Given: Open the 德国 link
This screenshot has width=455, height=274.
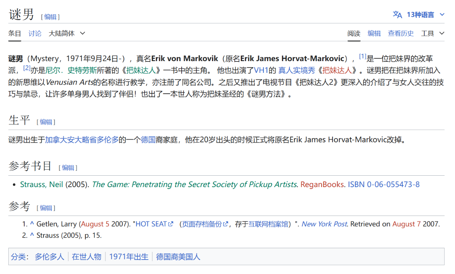Looking at the screenshot, I should [x=148, y=140].
